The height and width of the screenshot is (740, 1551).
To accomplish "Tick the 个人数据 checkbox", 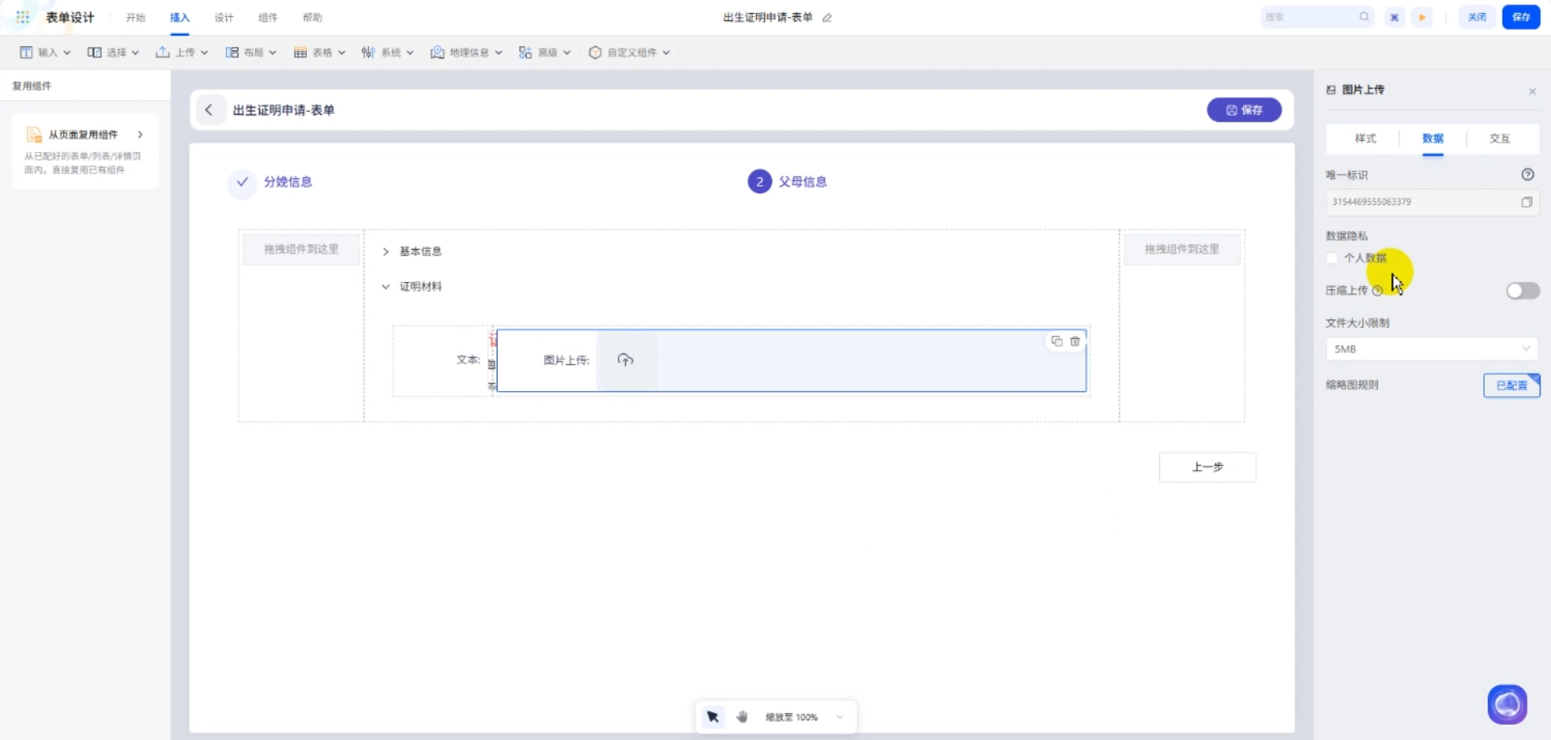I will (x=1332, y=259).
